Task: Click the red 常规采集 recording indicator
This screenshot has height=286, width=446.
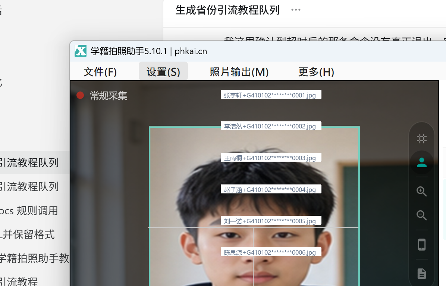Action: coord(80,96)
